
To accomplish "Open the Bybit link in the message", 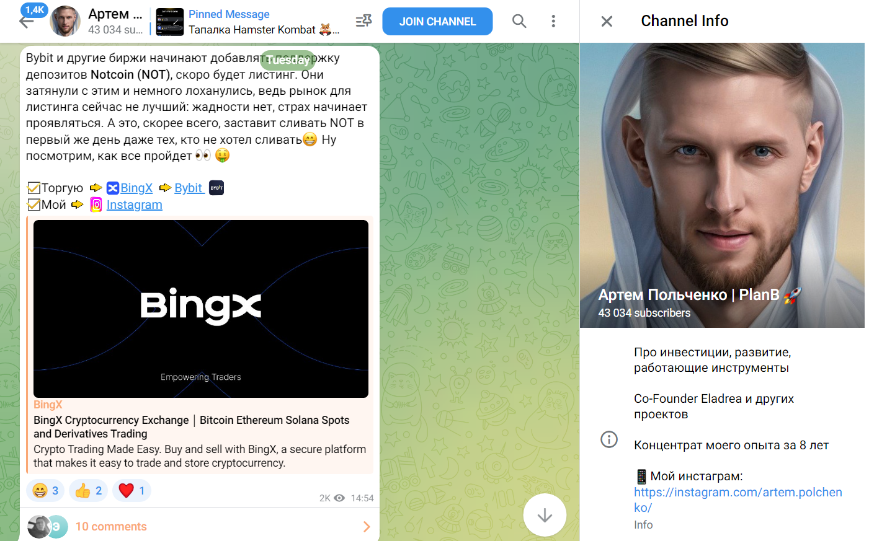I will pyautogui.click(x=188, y=188).
